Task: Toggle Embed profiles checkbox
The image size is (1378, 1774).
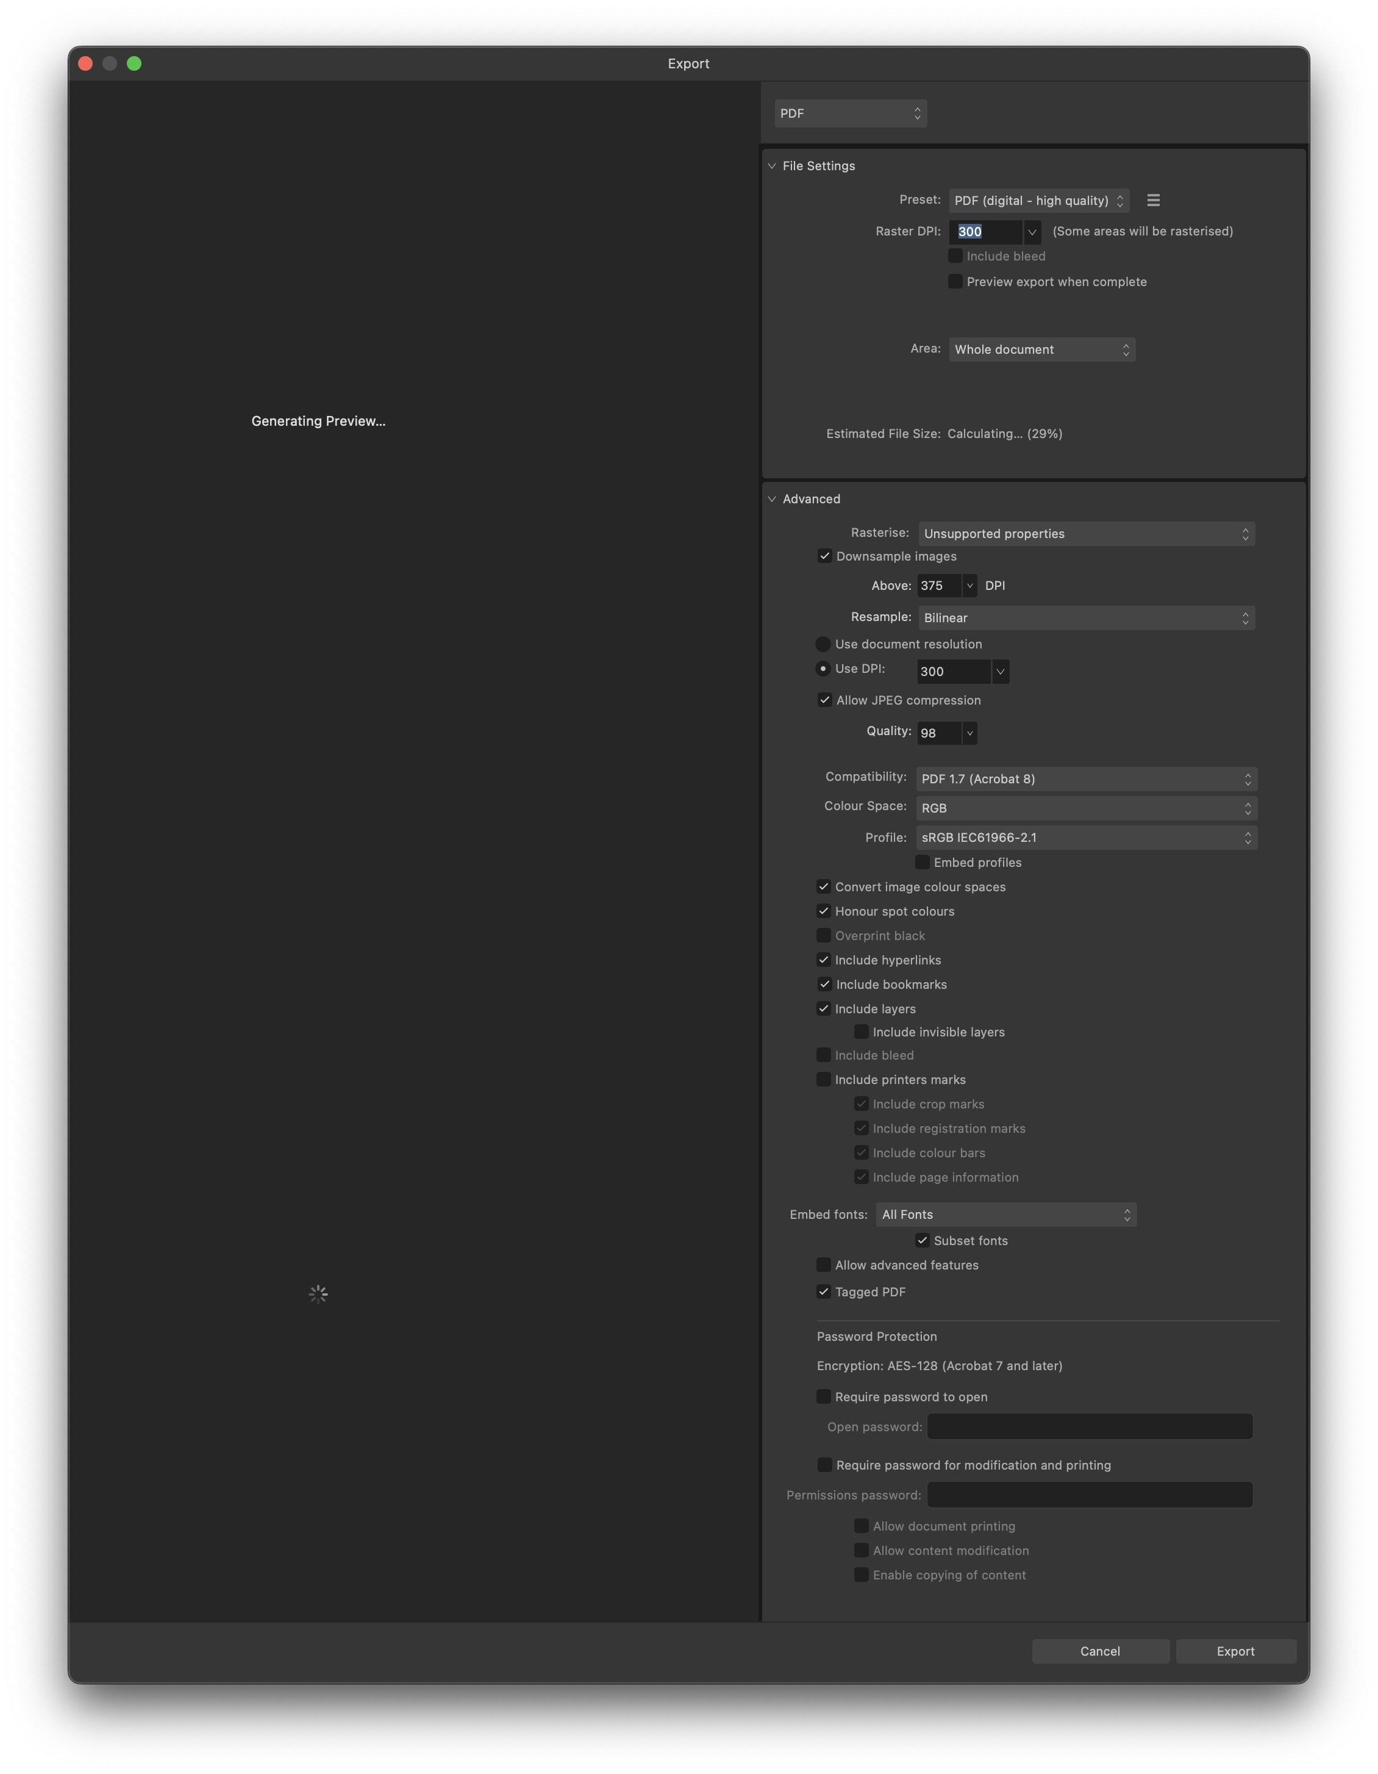Action: tap(923, 862)
